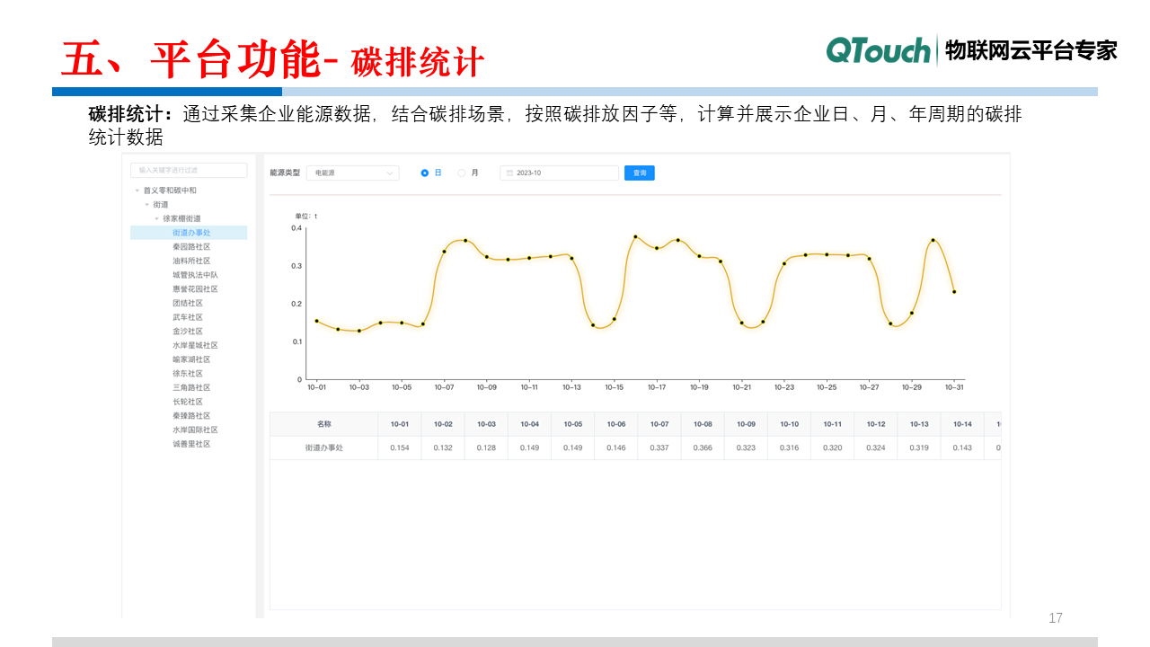This screenshot has height=647, width=1150.
Task: Open 诚善里社区 tree item
Action: (191, 444)
